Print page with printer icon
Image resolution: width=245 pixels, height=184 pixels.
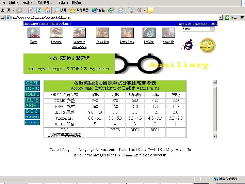coord(131,10)
